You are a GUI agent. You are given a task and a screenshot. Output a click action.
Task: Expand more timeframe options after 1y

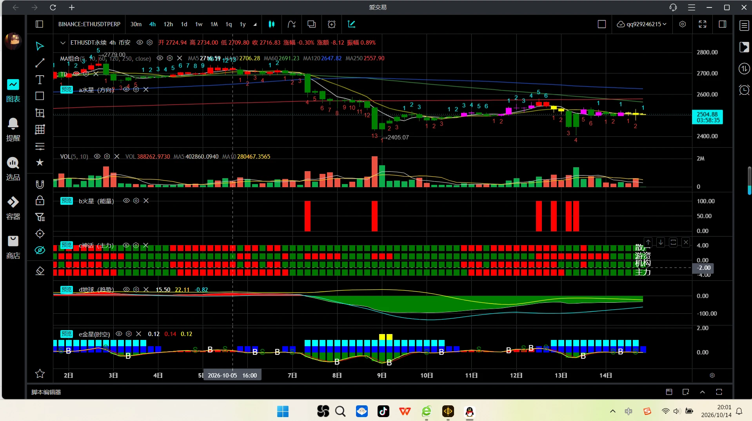pos(255,24)
